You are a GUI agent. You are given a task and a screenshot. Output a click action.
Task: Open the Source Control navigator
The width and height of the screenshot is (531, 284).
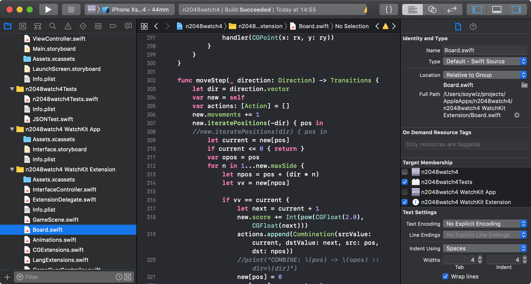[23, 26]
